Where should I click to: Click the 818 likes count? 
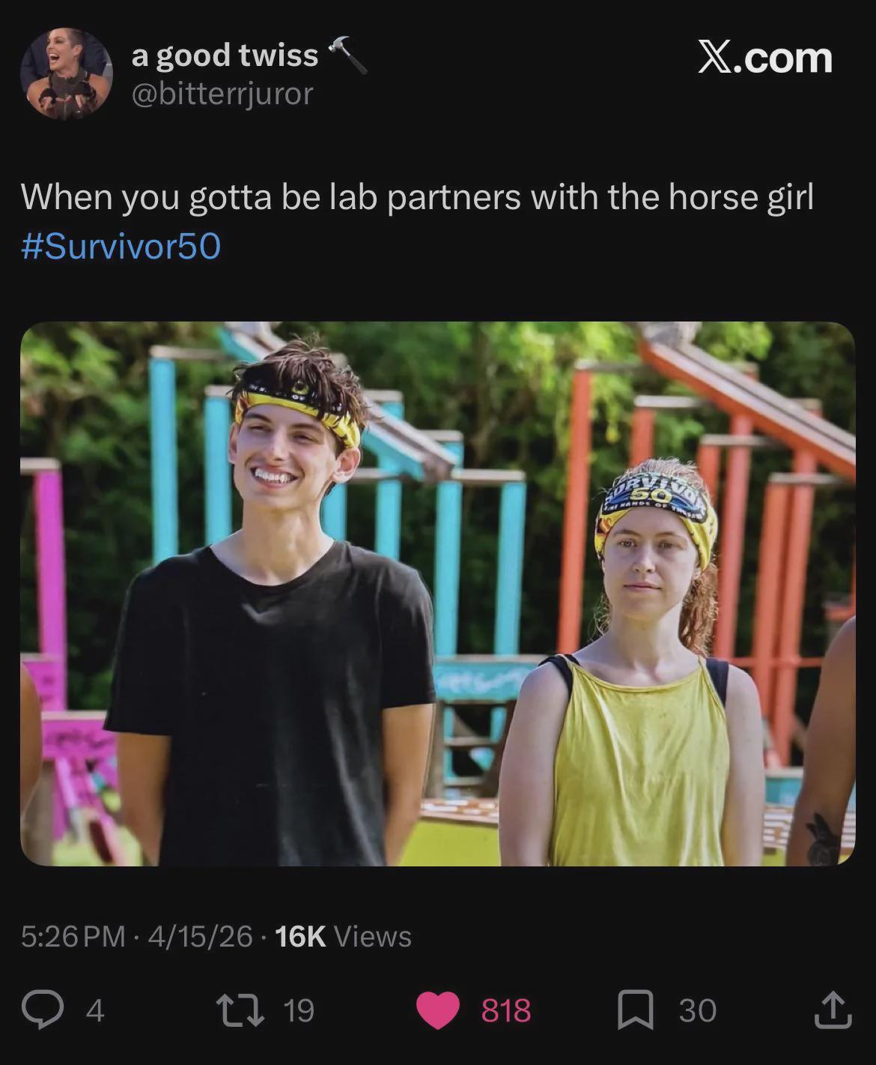click(x=506, y=1010)
